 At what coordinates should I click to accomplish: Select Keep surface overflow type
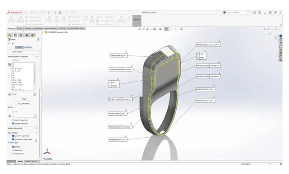coord(13,154)
